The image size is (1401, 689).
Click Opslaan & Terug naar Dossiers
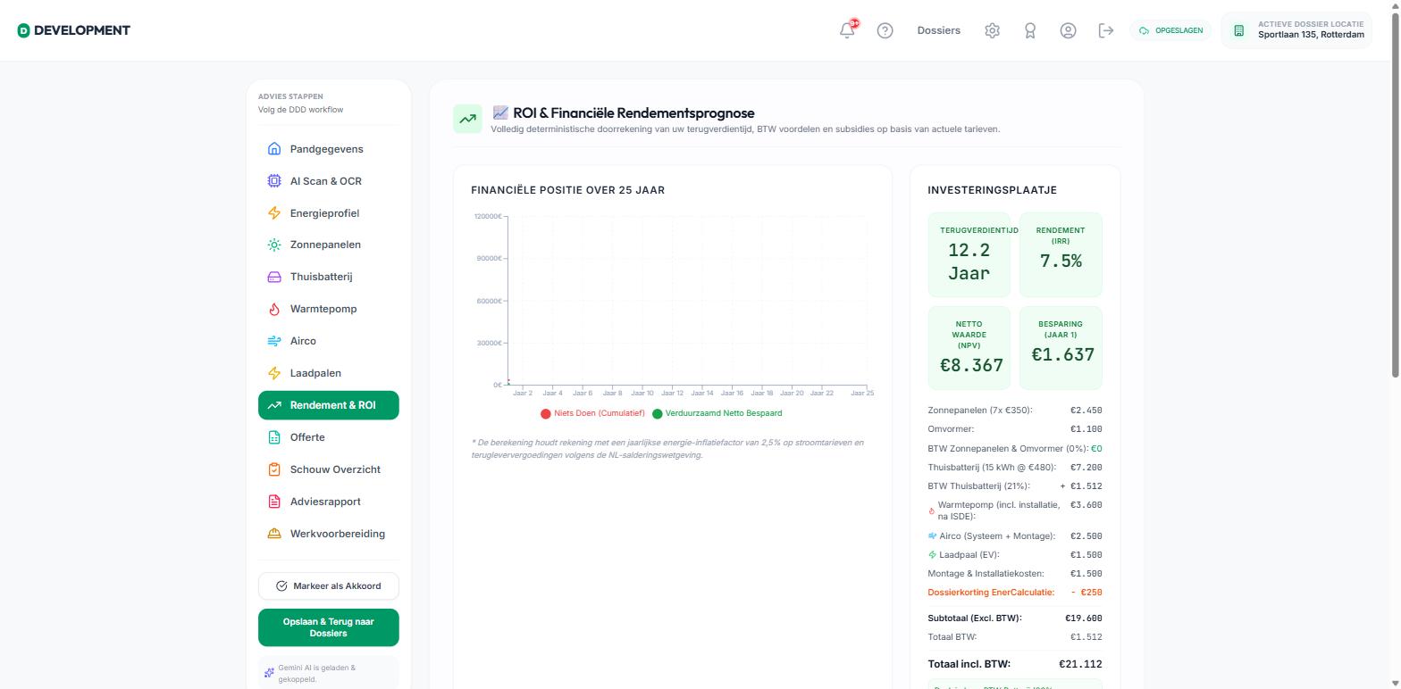click(329, 627)
